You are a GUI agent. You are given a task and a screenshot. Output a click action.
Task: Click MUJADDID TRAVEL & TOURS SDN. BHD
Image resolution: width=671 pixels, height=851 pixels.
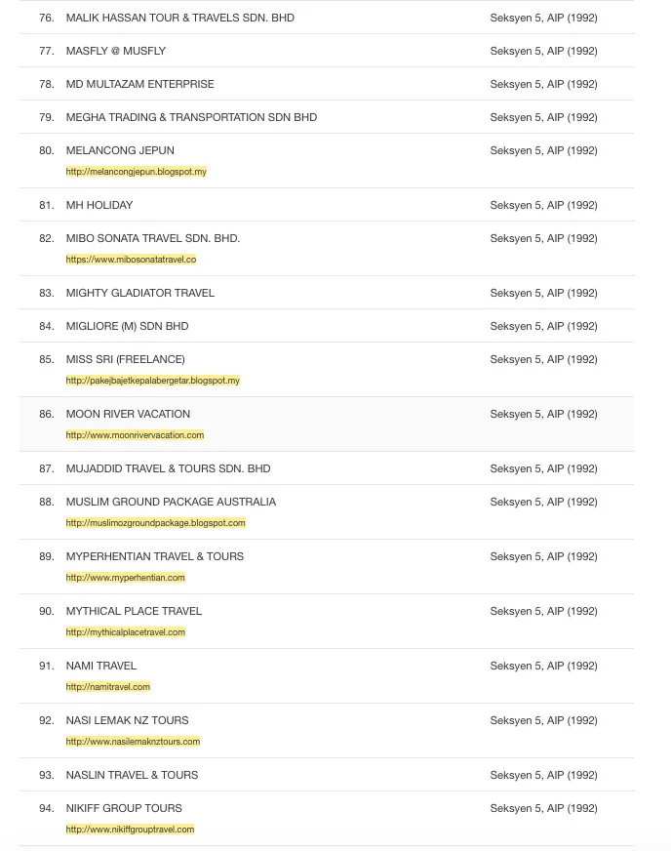168,468
